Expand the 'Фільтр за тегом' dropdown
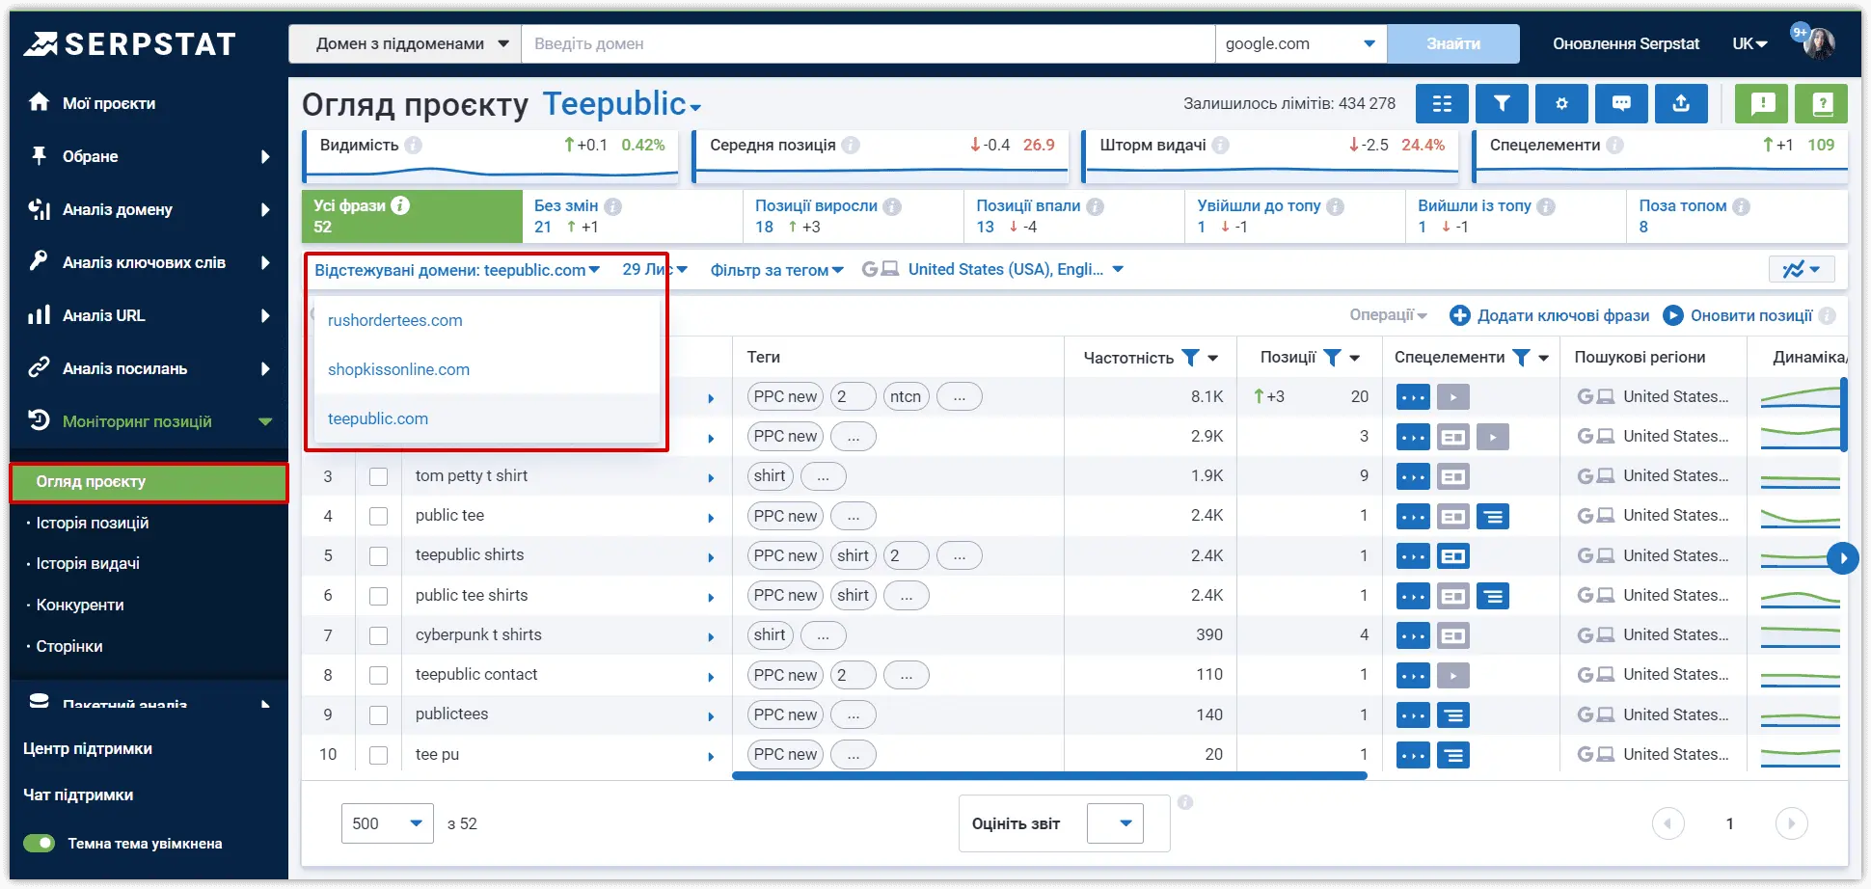Image resolution: width=1871 pixels, height=889 pixels. click(x=776, y=270)
